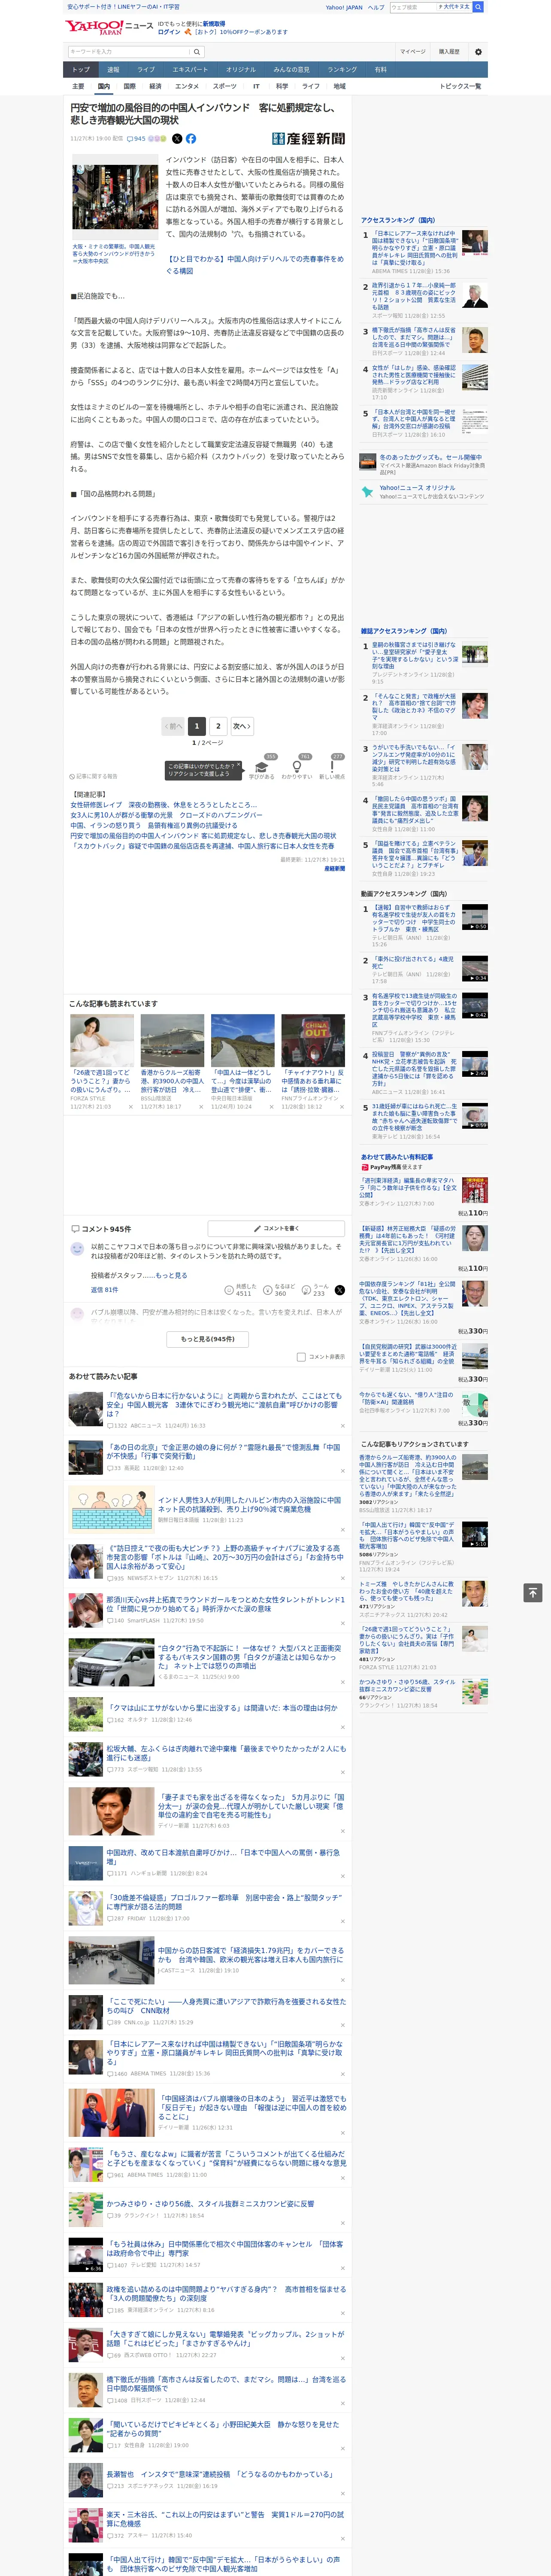Click first commenter's avatar icon
This screenshot has height=2576, width=551.
[x=77, y=1249]
